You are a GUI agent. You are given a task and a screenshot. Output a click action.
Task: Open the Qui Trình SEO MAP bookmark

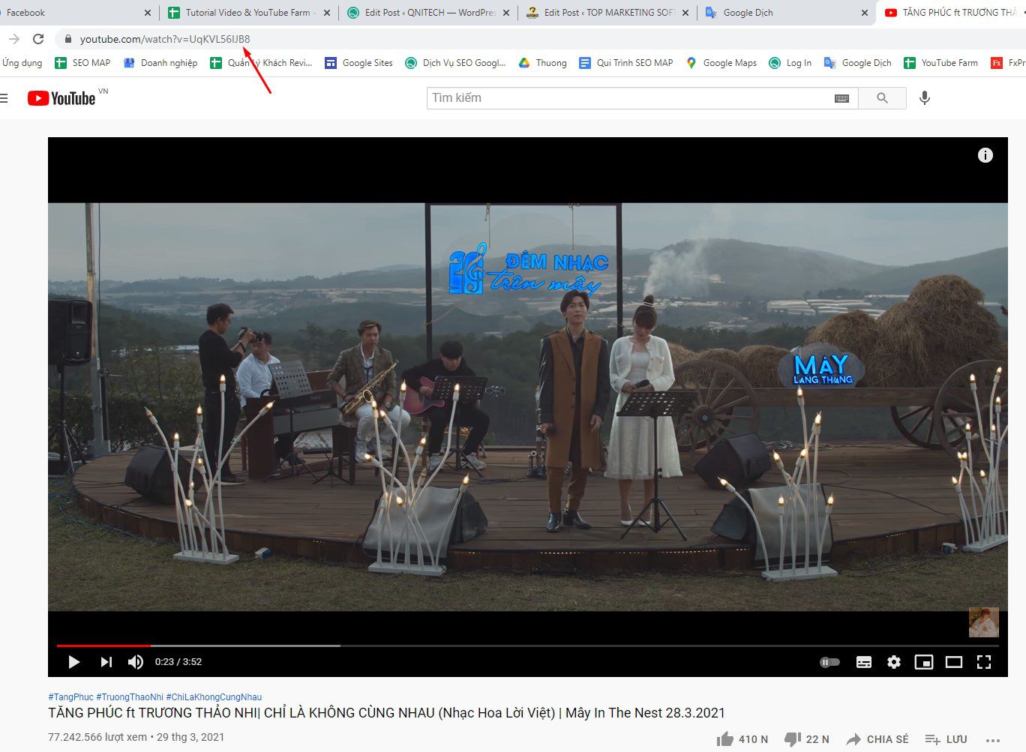[x=625, y=63]
